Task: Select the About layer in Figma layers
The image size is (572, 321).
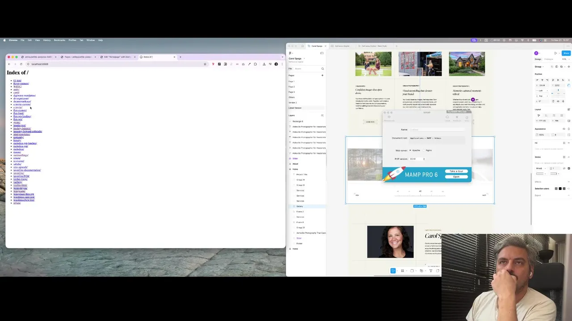Action: pos(295,164)
